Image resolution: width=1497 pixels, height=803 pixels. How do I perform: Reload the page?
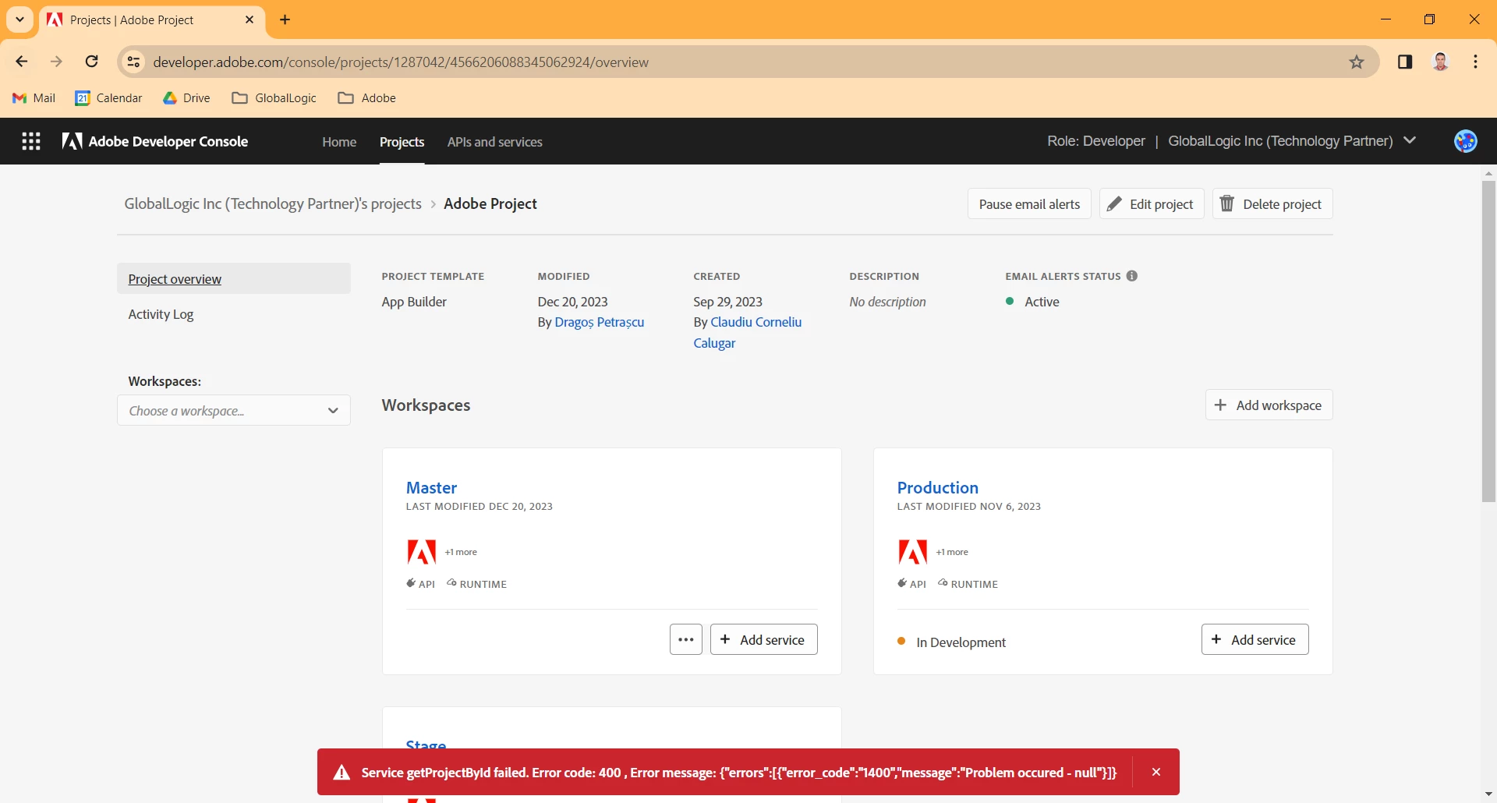[92, 62]
